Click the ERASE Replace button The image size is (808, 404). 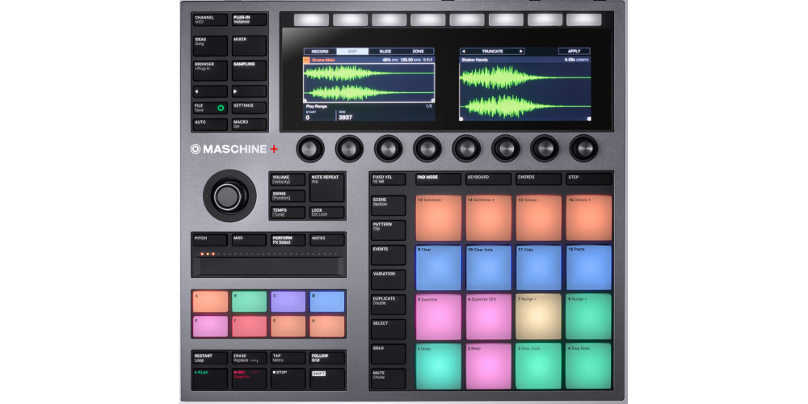tap(249, 358)
